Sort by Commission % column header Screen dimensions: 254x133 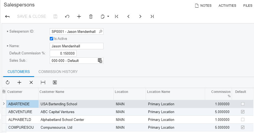218,94
